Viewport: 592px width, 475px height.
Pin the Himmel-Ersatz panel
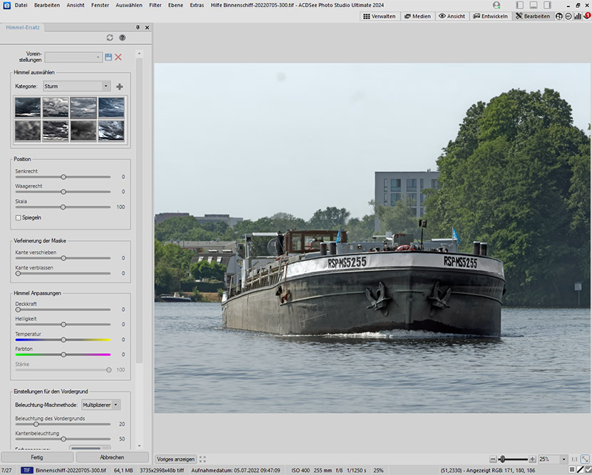pyautogui.click(x=138, y=28)
